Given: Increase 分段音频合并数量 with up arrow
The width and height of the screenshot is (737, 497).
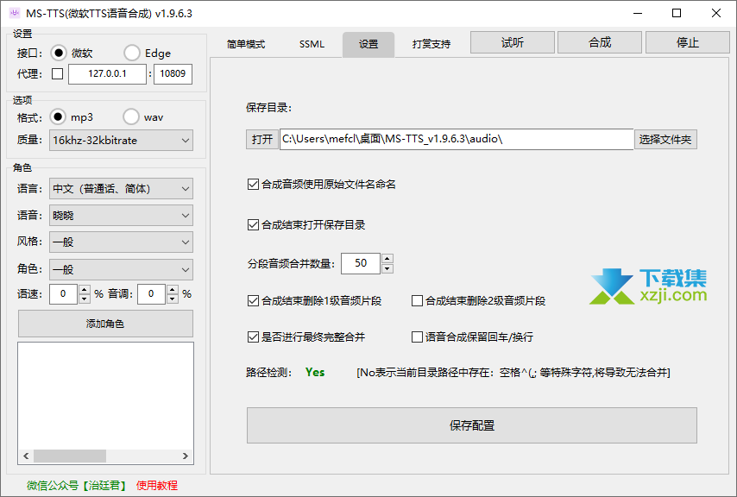Looking at the screenshot, I should (387, 259).
